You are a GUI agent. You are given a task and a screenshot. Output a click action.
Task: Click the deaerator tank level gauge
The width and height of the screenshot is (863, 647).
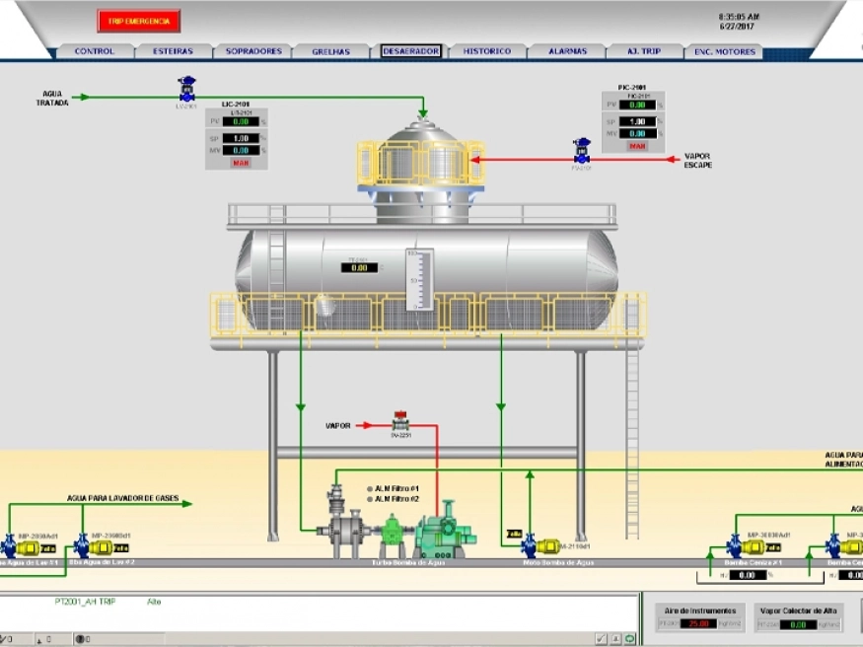coord(418,280)
